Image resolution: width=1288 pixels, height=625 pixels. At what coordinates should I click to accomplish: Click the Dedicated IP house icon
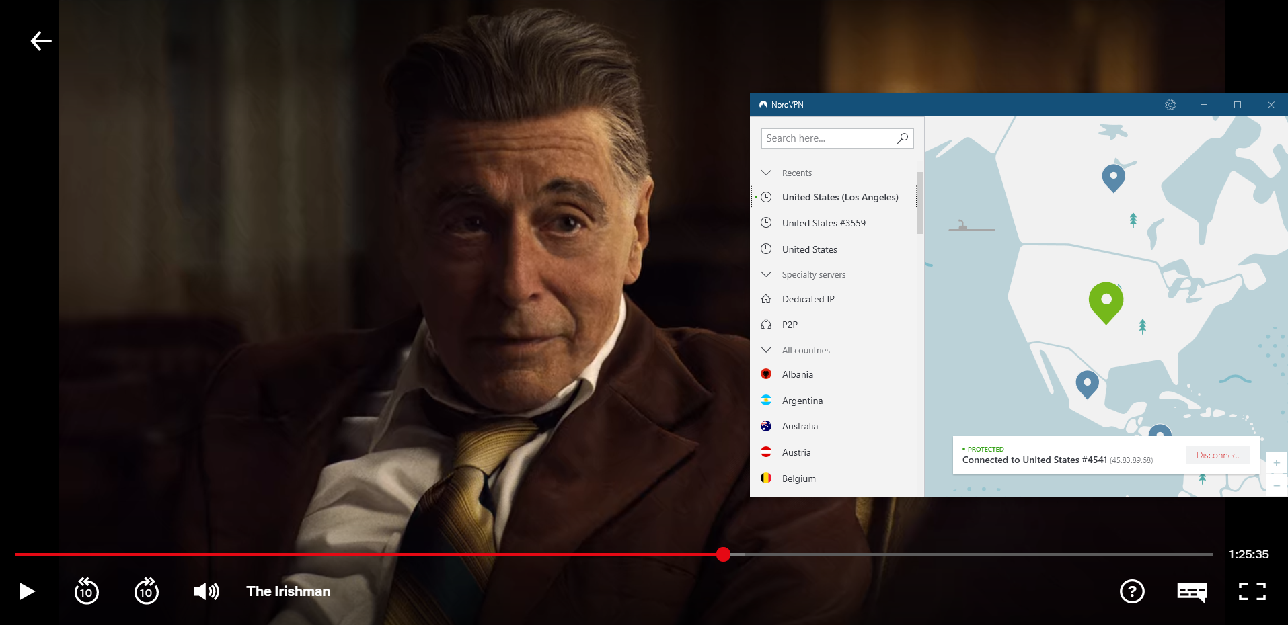[x=766, y=299]
